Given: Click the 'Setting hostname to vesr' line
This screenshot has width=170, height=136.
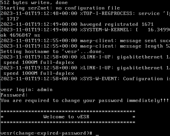Looking at the screenshot, I should (52, 52).
